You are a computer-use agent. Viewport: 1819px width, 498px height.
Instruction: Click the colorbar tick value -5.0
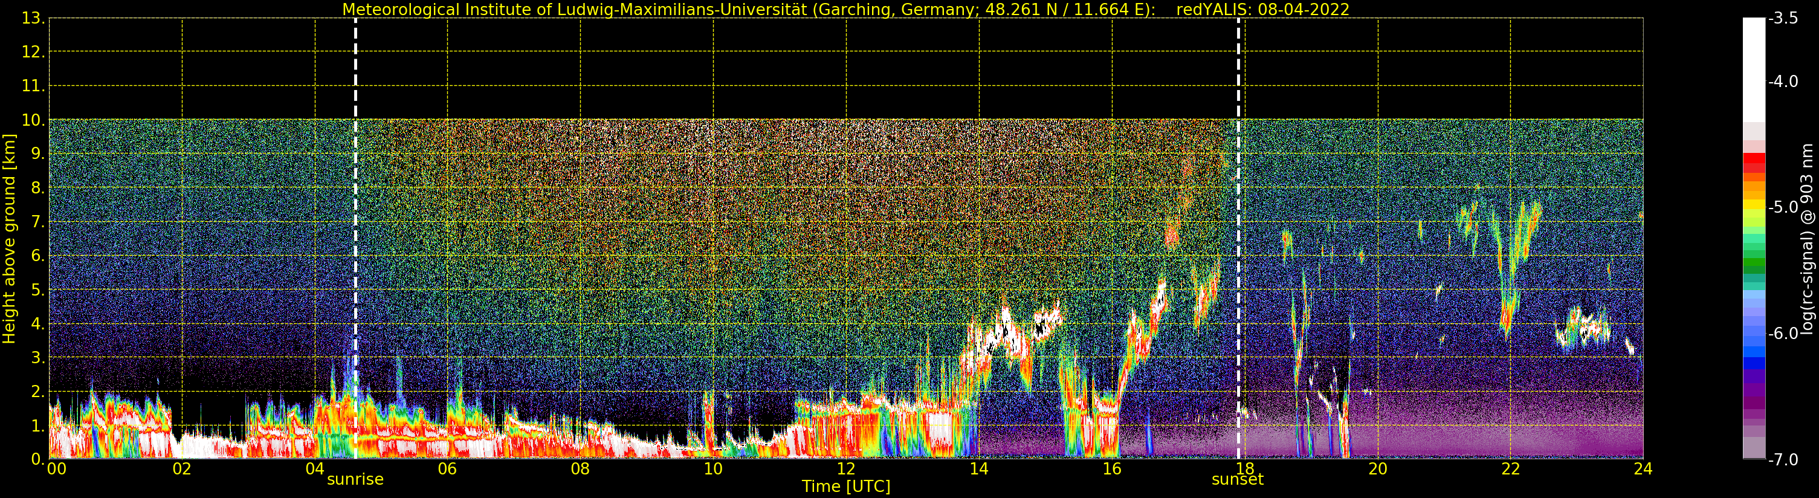(1784, 208)
